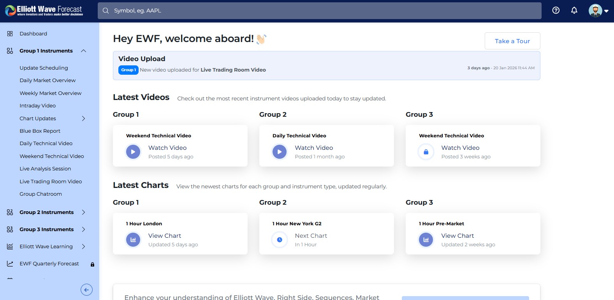614x300 pixels.
Task: Open the 1 Hour London chart icon
Action: 133,240
